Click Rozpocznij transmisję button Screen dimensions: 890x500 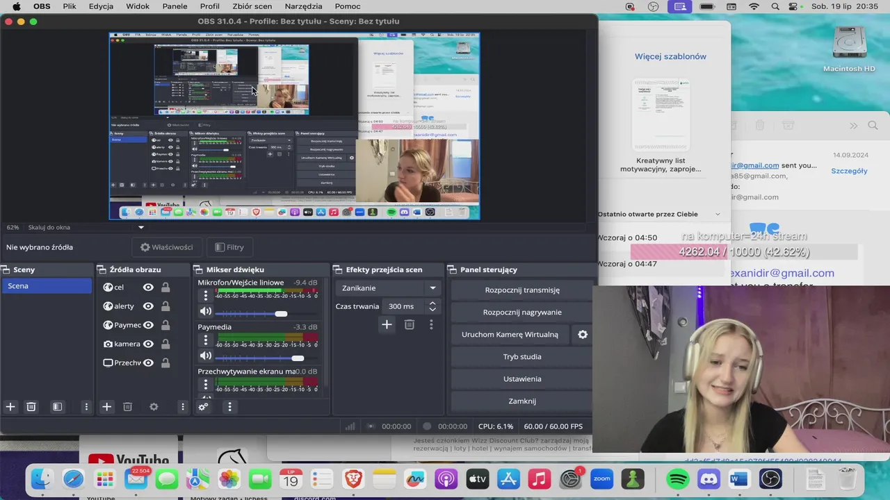pos(522,290)
